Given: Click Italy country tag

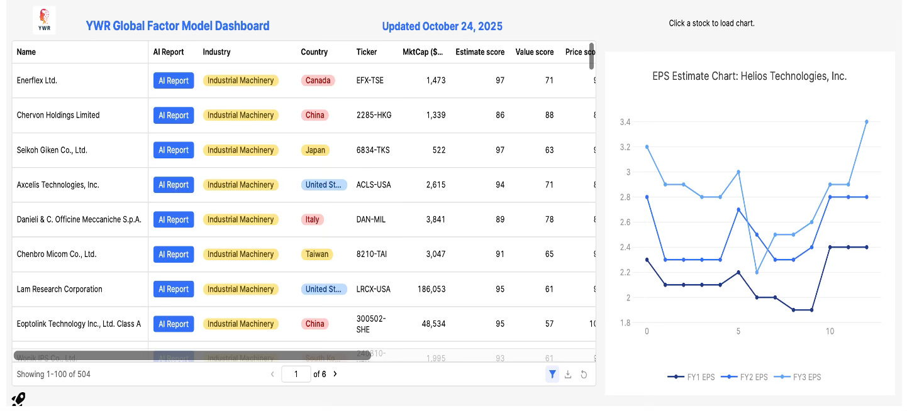Looking at the screenshot, I should tap(313, 219).
